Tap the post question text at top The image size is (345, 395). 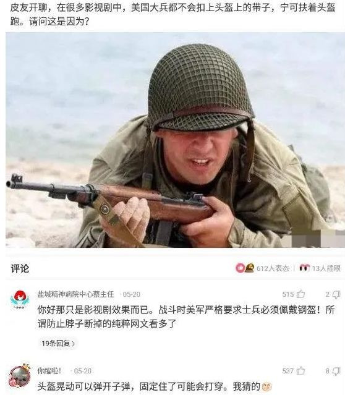click(172, 14)
